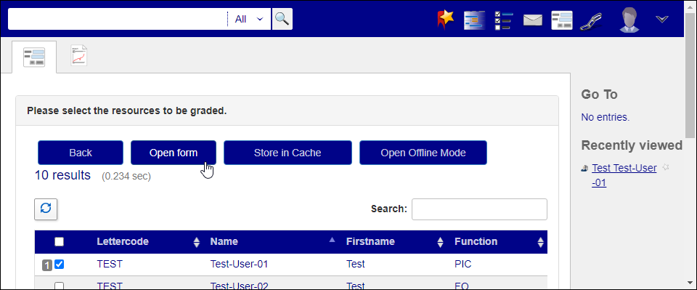Open the form layout icon in top bar
This screenshot has height=290, width=697.
[562, 20]
